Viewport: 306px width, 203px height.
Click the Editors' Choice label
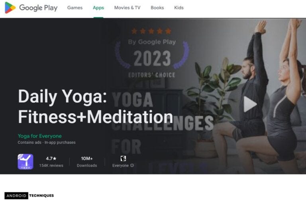click(x=152, y=75)
